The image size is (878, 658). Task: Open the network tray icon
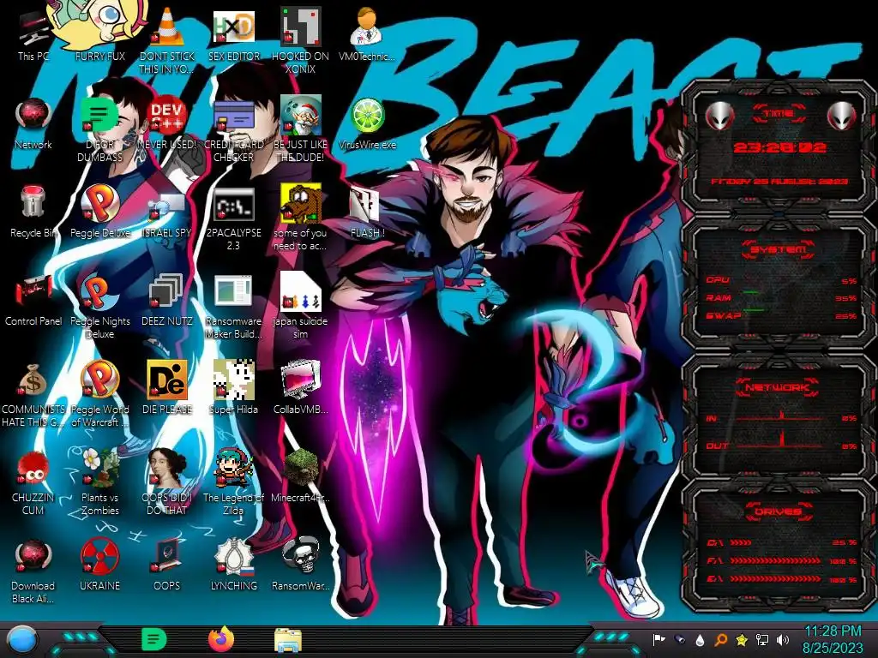pyautogui.click(x=762, y=639)
